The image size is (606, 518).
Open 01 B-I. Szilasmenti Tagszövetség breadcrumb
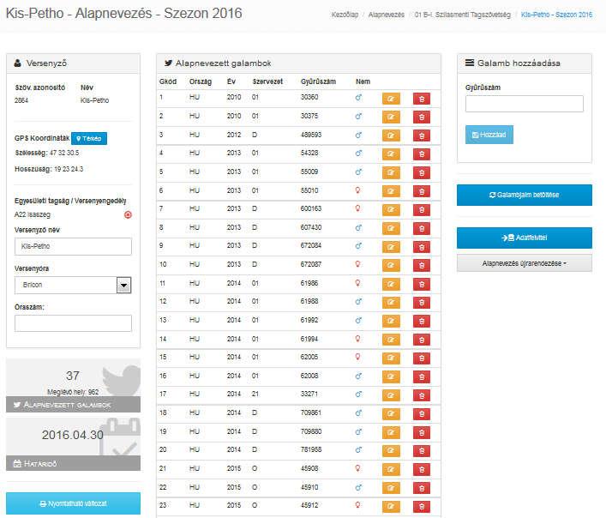pyautogui.click(x=462, y=15)
